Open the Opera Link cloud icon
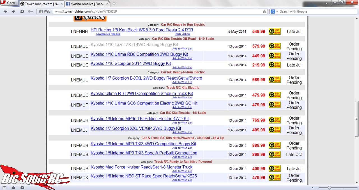The height and width of the screenshot is (190, 359). pyautogui.click(x=13, y=187)
